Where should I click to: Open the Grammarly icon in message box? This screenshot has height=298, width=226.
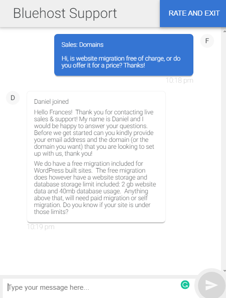pyautogui.click(x=185, y=285)
